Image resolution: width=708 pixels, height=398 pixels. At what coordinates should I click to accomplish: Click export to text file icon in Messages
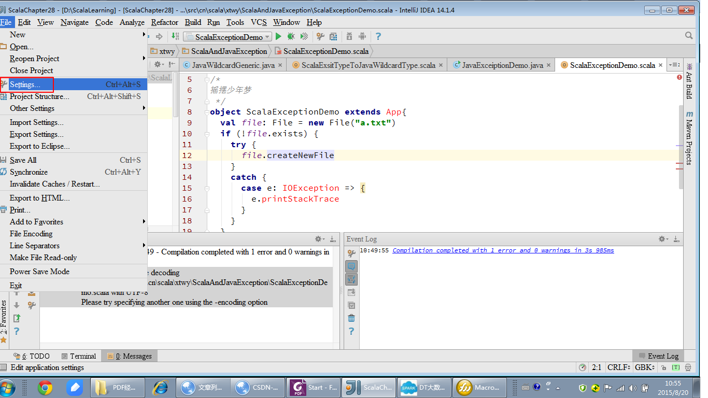(x=17, y=318)
